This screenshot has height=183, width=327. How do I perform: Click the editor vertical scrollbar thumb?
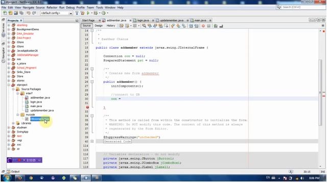click(x=320, y=92)
